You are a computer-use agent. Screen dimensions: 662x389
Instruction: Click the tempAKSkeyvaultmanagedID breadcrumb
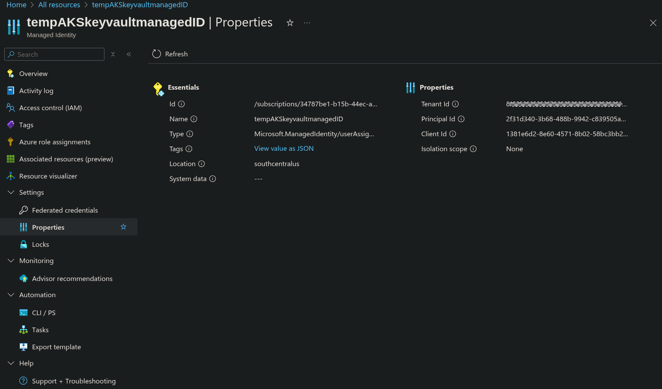pos(140,5)
